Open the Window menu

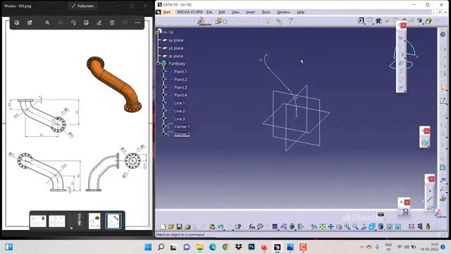pos(283,12)
